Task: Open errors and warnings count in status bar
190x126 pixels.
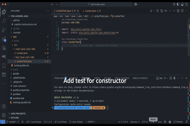Action: tap(48, 122)
